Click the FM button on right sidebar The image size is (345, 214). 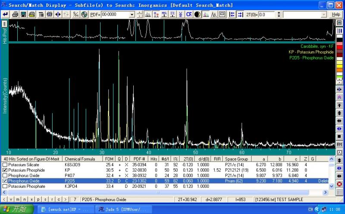pyautogui.click(x=339, y=144)
